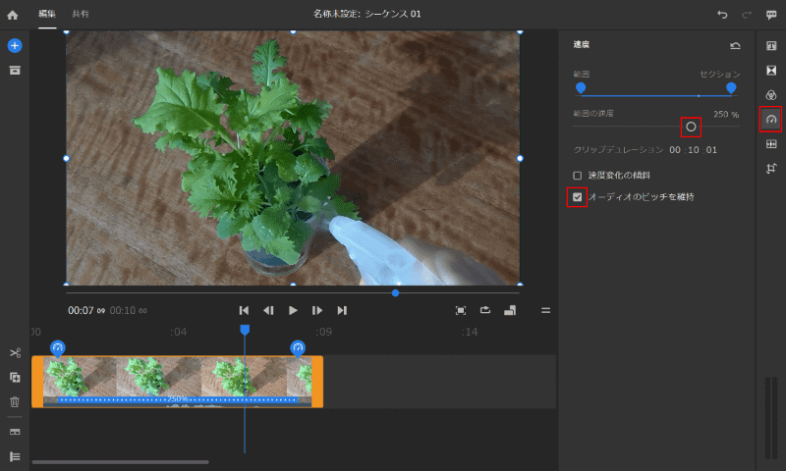The height and width of the screenshot is (471, 786).
Task: Open the Color panel icon
Action: (x=771, y=95)
